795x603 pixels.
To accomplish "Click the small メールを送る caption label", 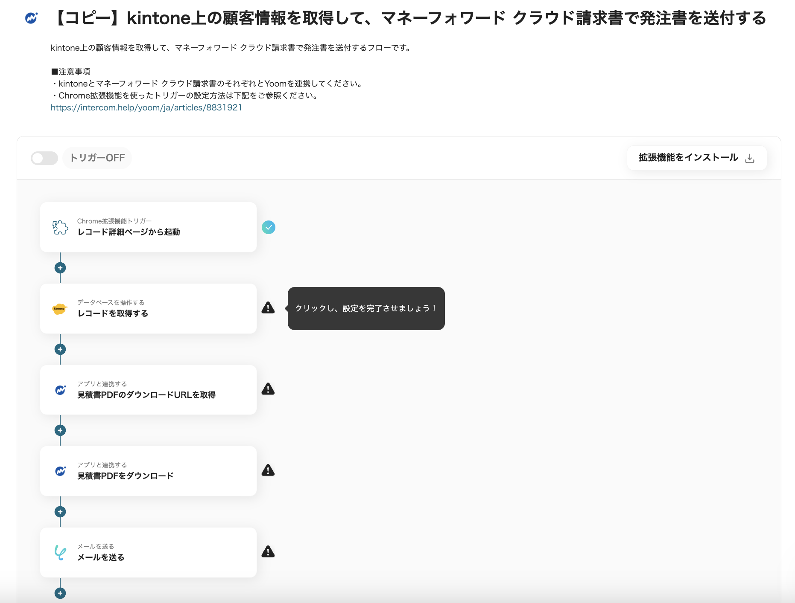I will pos(96,546).
